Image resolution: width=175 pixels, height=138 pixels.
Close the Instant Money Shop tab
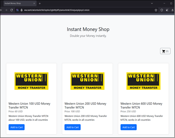[34, 3]
